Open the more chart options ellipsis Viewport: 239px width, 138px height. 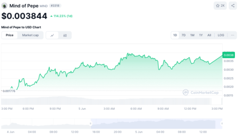point(233,35)
